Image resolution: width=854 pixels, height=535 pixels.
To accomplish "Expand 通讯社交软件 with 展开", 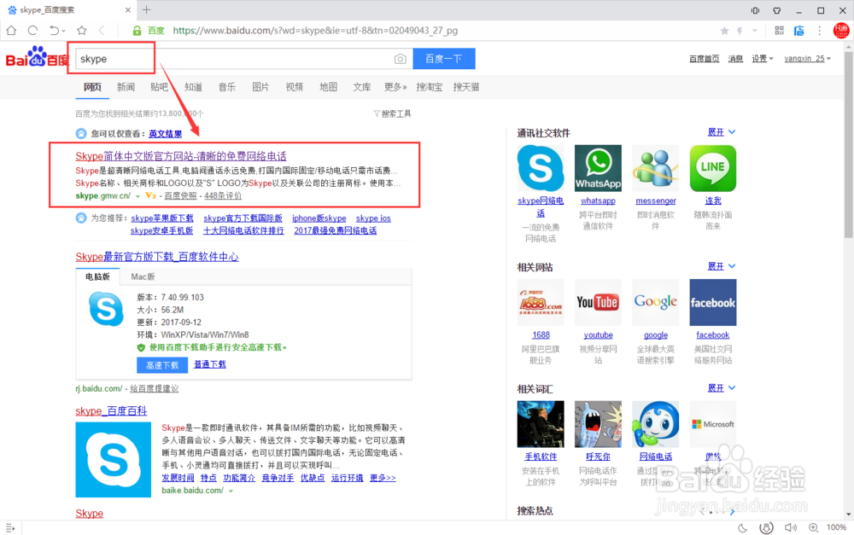I will 722,132.
